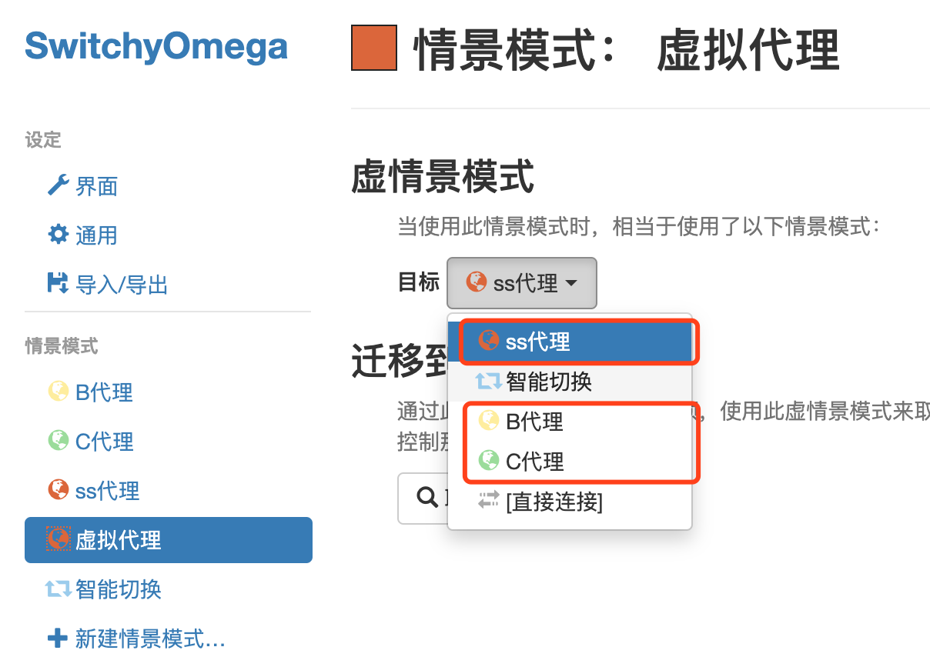
Task: Click the caret arrow on target dropdown
Action: pos(570,283)
